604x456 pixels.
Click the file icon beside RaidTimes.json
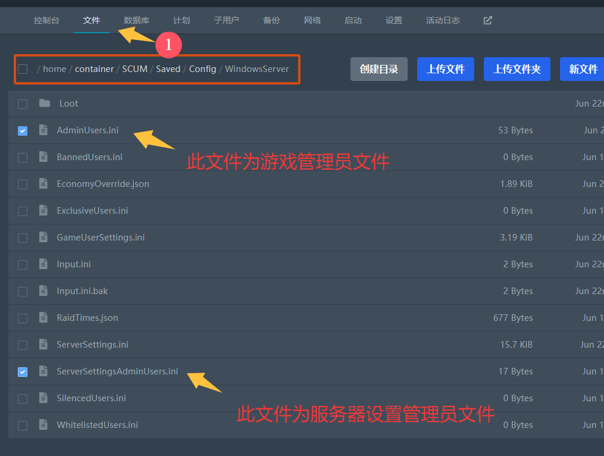click(43, 317)
